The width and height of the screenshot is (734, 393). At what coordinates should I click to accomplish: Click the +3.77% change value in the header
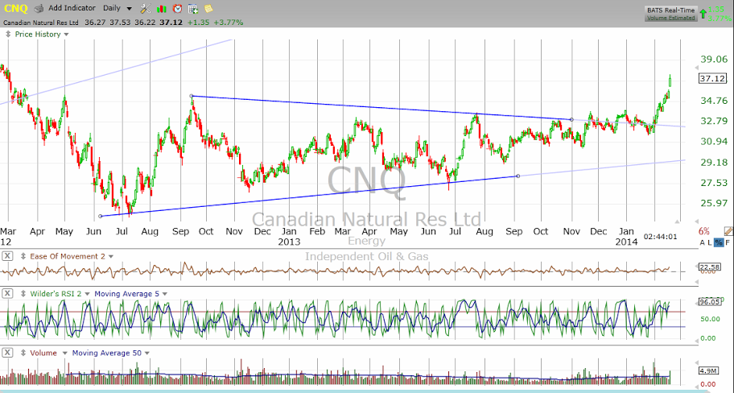coord(228,22)
